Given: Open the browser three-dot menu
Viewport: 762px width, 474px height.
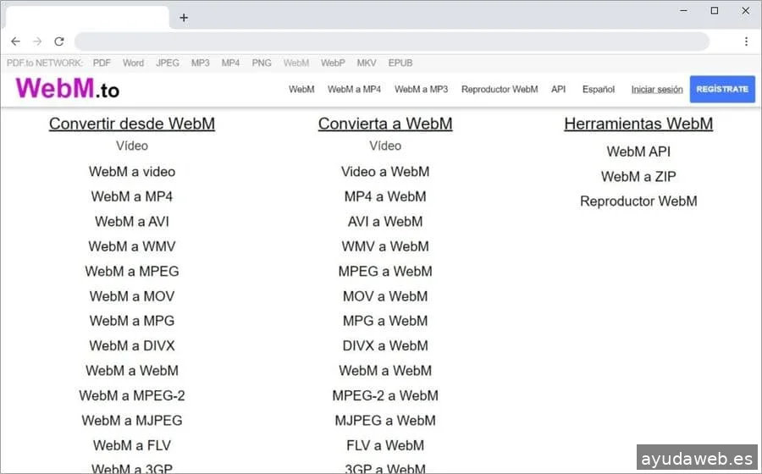Looking at the screenshot, I should [x=746, y=41].
